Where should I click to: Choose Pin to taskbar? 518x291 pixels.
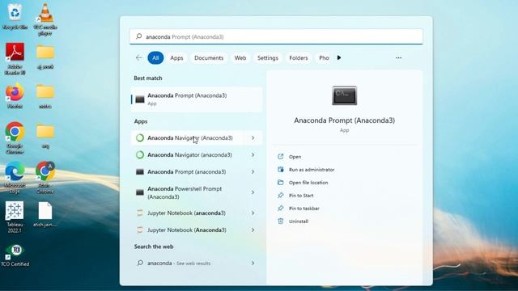click(x=304, y=209)
